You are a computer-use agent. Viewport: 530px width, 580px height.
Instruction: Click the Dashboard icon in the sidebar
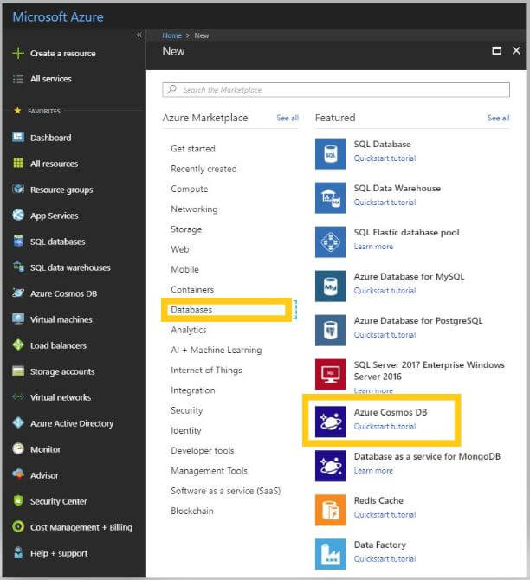pyautogui.click(x=18, y=138)
